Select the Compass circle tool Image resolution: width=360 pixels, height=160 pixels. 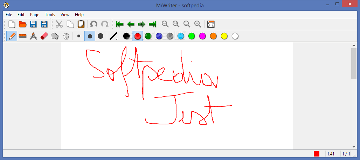pyautogui.click(x=34, y=36)
